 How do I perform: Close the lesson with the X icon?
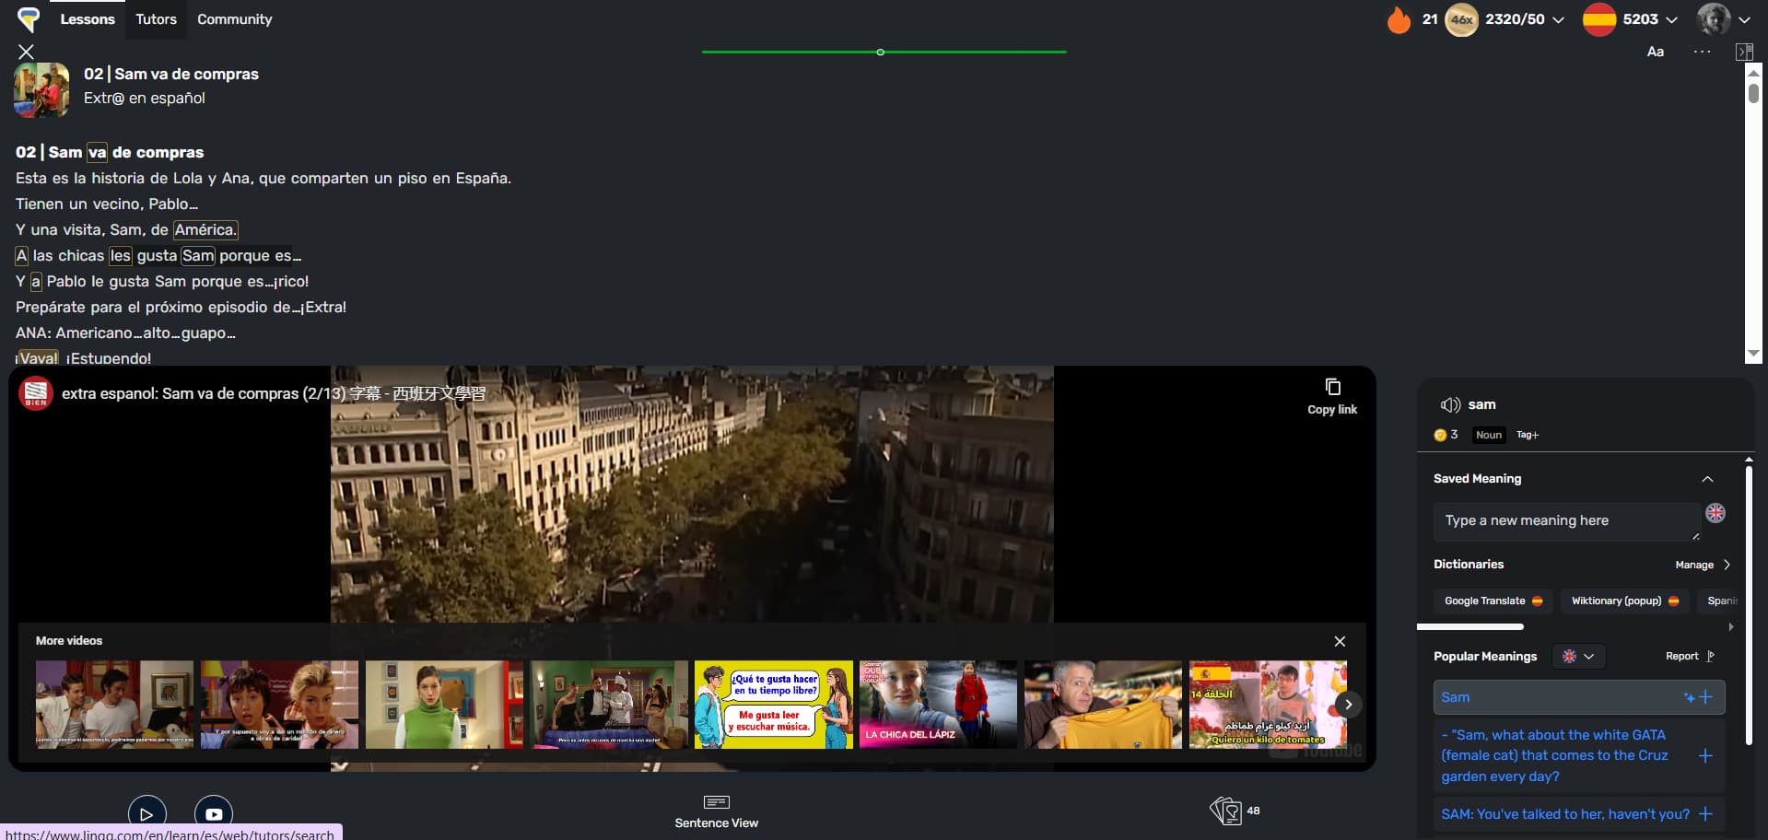point(27,52)
